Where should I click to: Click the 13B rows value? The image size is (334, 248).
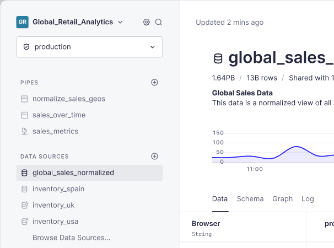click(262, 78)
